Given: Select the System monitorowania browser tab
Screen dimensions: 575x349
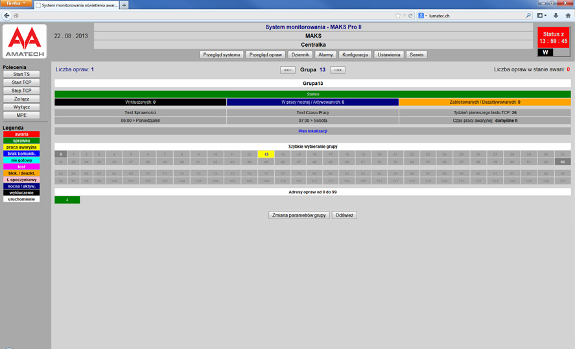Looking at the screenshot, I should tap(76, 5).
